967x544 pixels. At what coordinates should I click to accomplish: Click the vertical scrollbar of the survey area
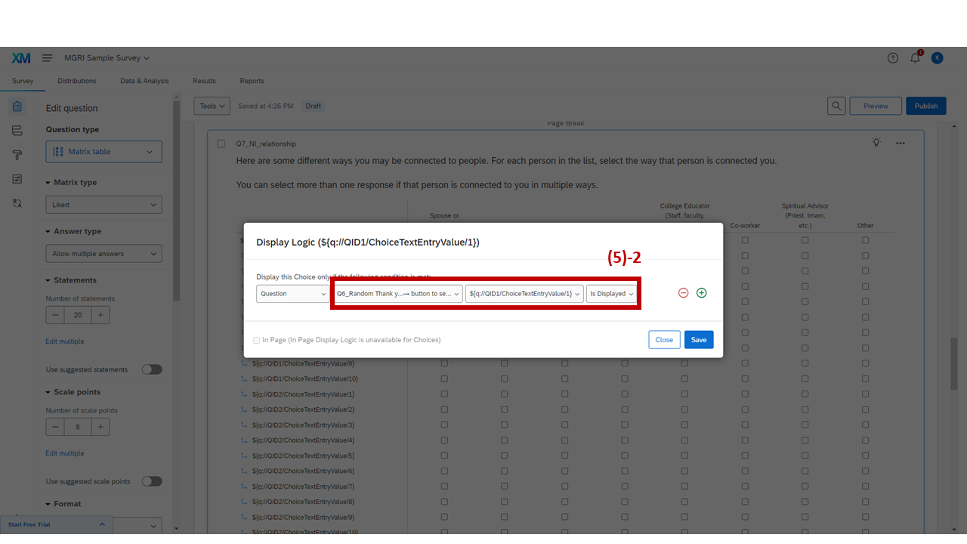pos(955,363)
